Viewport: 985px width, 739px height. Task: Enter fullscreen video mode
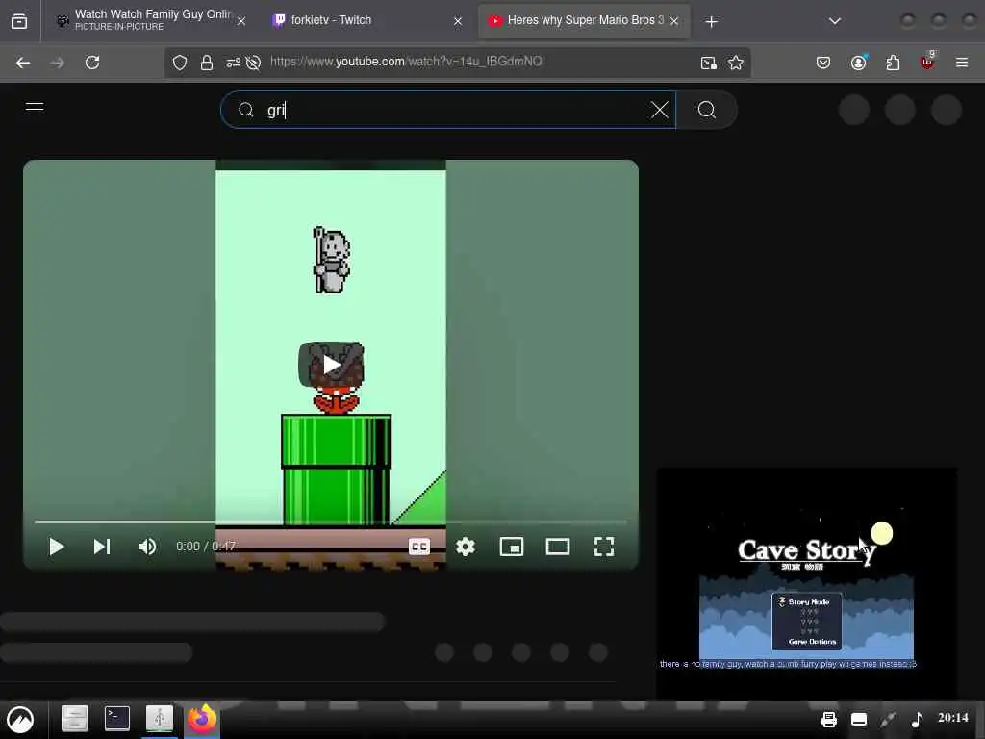pos(604,547)
